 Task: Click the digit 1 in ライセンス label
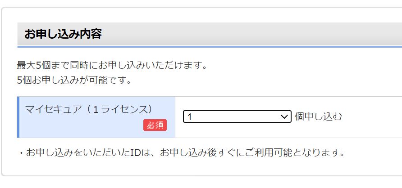point(96,110)
